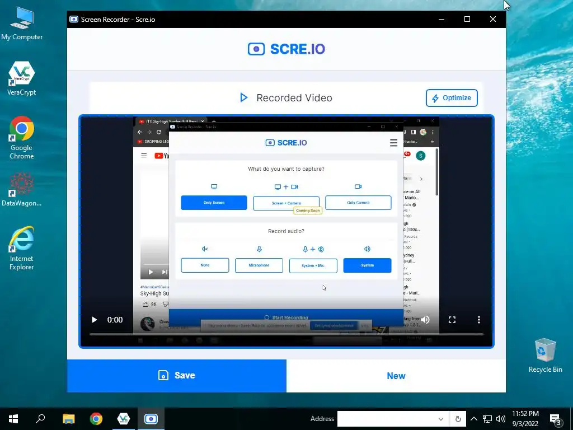The image size is (573, 430).
Task: Open taskbar search magnifier
Action: click(x=40, y=419)
